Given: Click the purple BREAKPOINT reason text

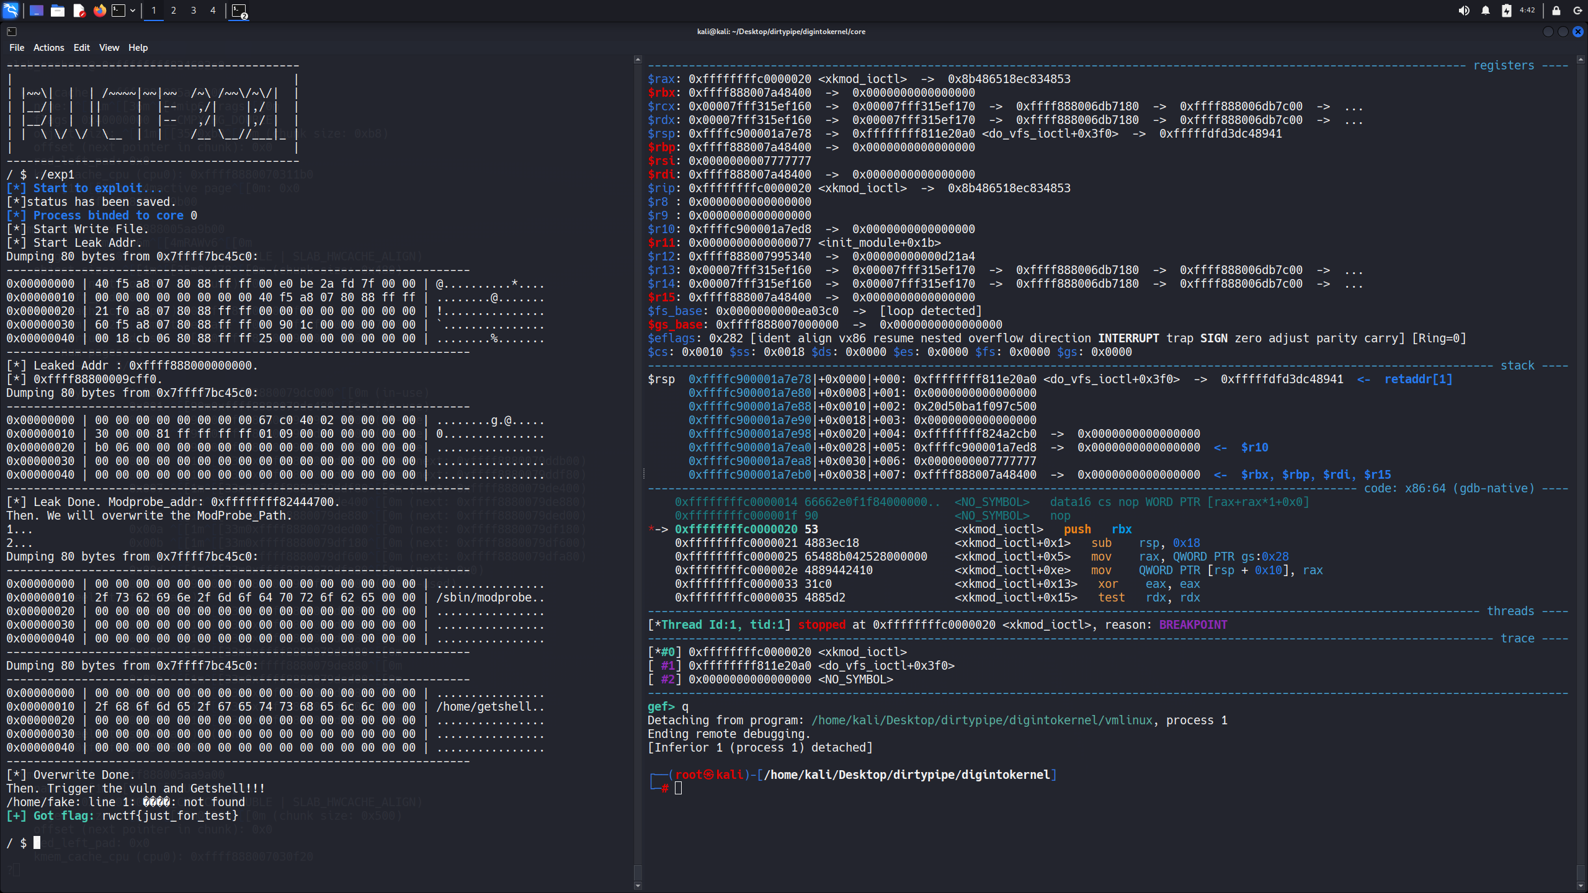Looking at the screenshot, I should [1193, 624].
